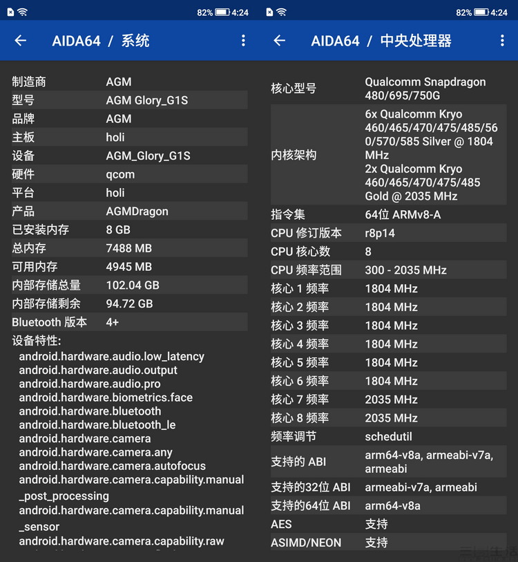Tap the Wi-Fi icon in the right status bar
Screen dimensions: 518x562
[282, 12]
